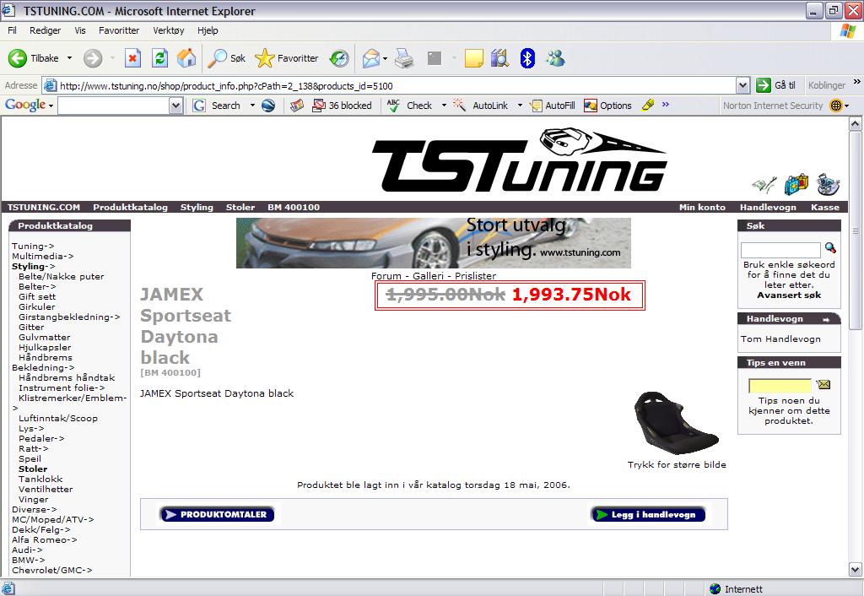
Task: Click the Bluetooth icon in toolbar
Action: click(x=527, y=58)
